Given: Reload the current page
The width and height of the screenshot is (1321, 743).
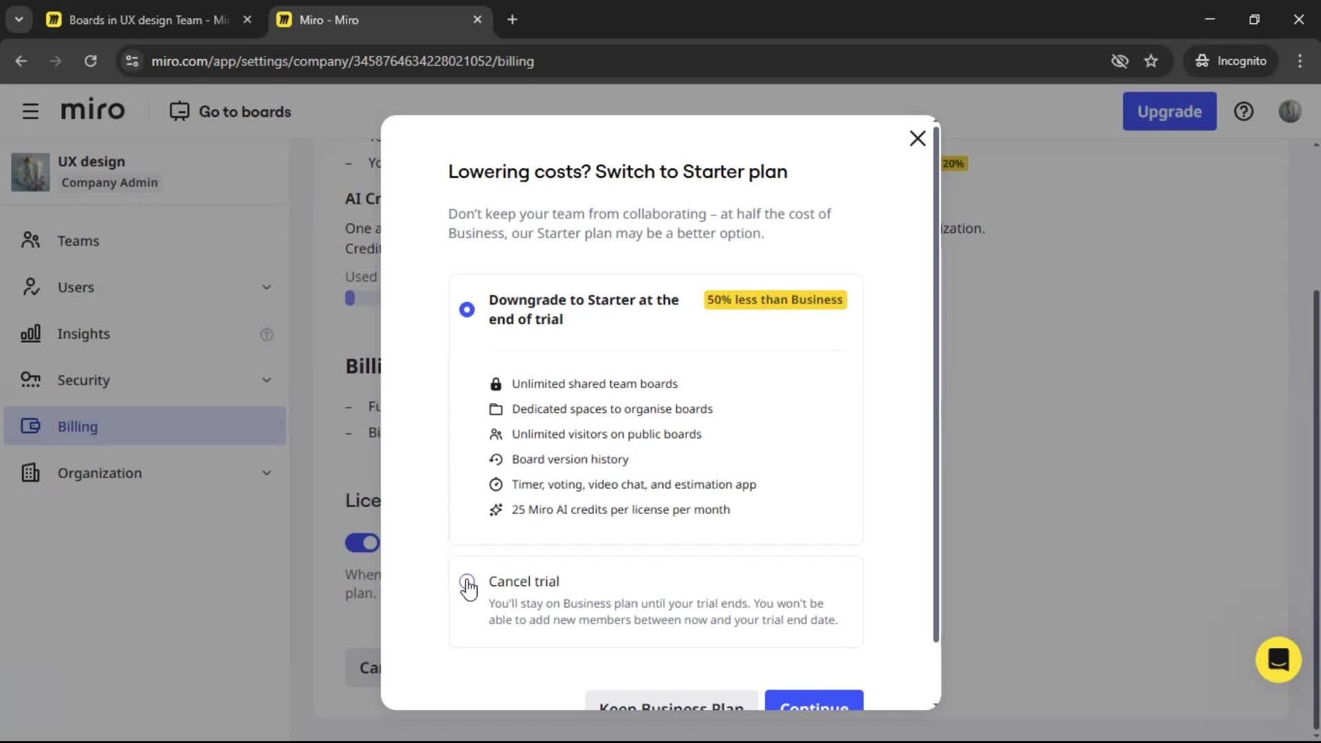Looking at the screenshot, I should point(90,61).
